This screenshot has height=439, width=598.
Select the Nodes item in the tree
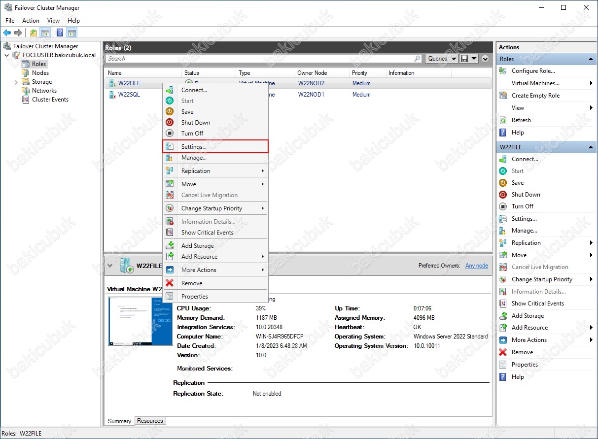tap(40, 73)
